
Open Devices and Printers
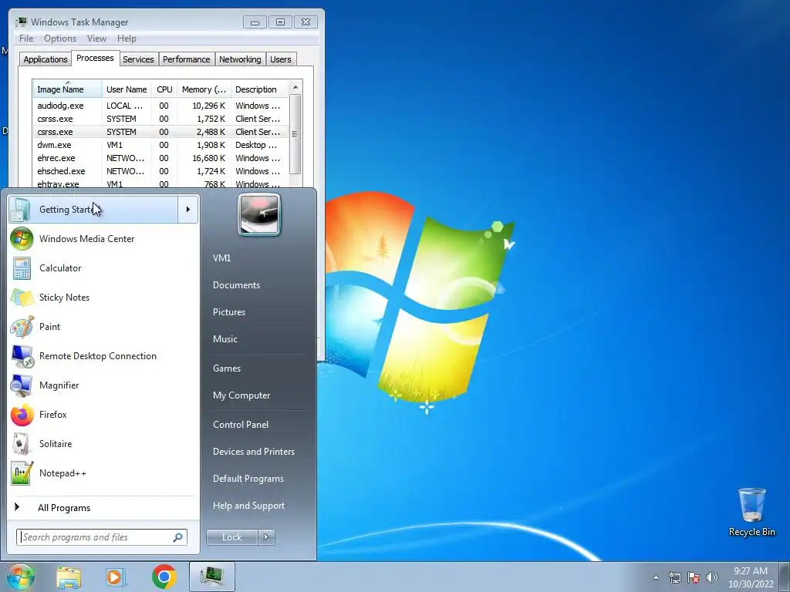point(253,452)
